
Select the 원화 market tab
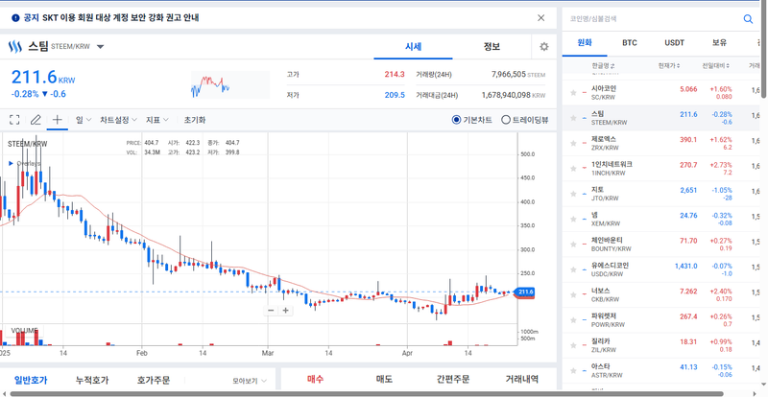tap(585, 42)
